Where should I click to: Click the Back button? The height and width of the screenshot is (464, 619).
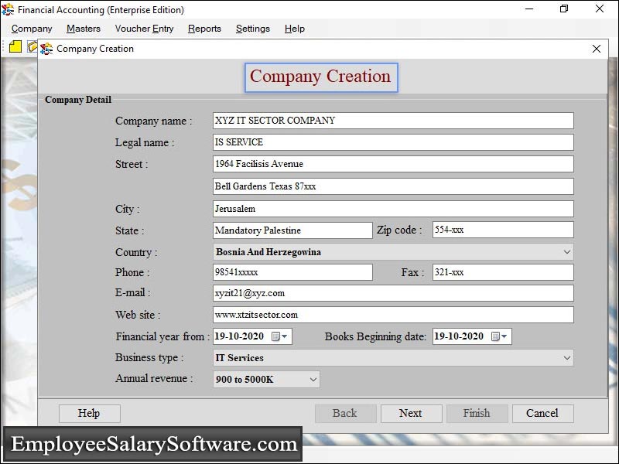coord(345,413)
